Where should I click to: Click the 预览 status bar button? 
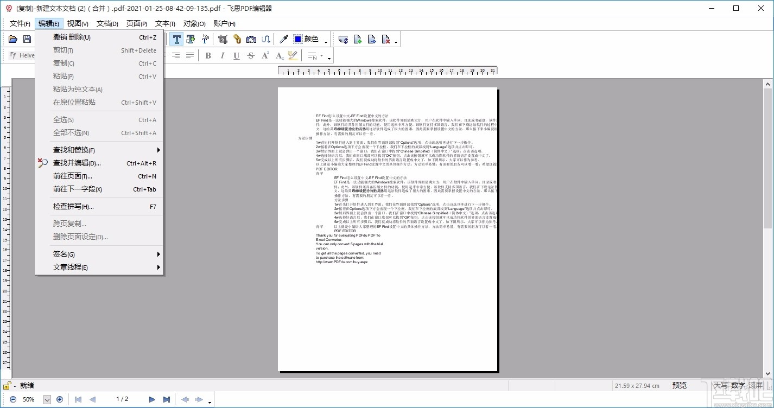680,385
